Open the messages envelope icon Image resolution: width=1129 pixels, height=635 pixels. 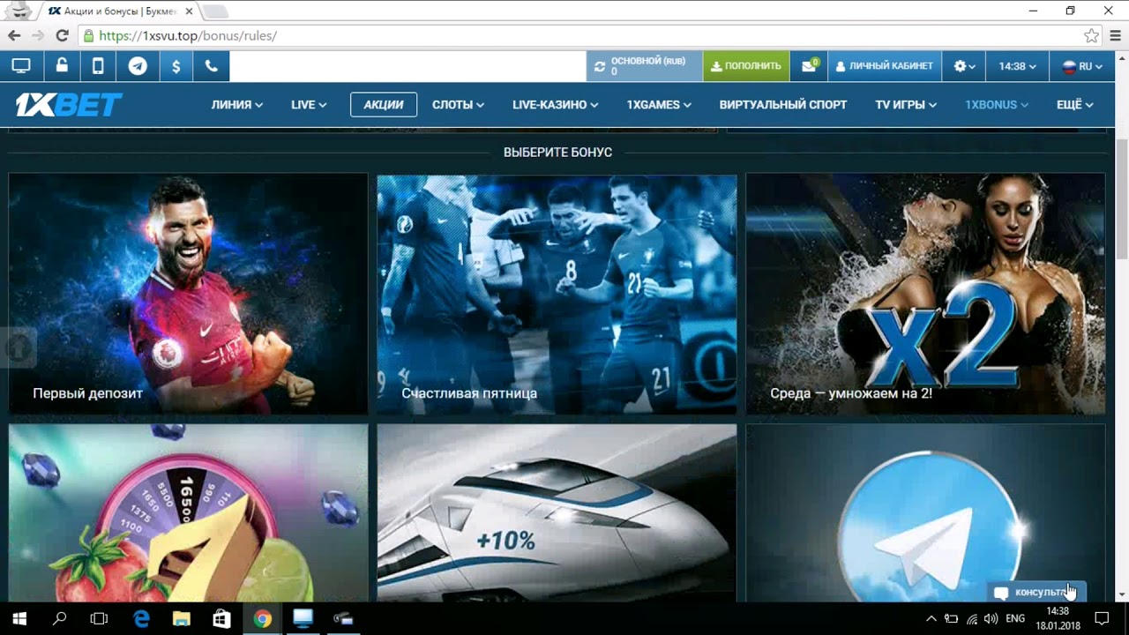coord(809,66)
